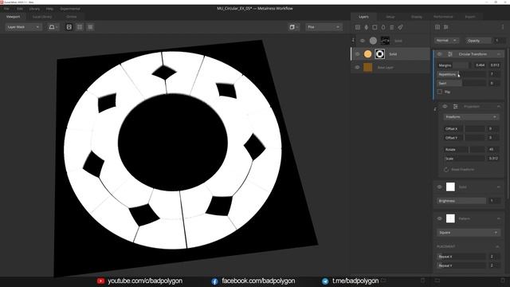Select the single view layout icon

(x=69, y=27)
